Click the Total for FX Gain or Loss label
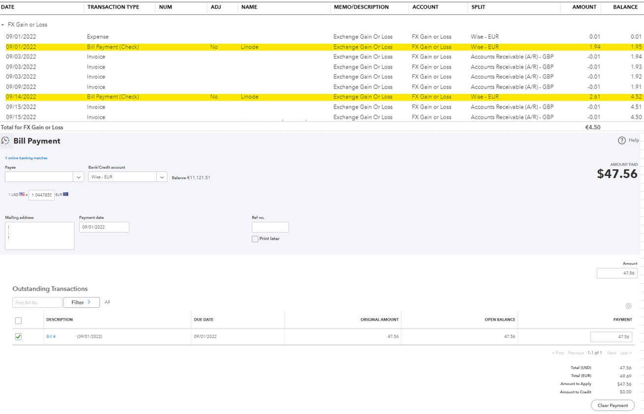 pos(32,127)
